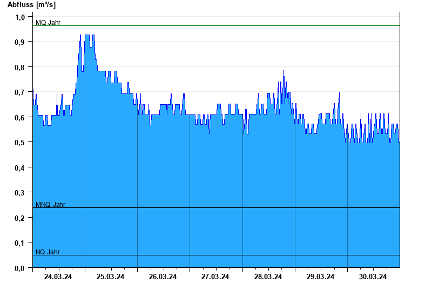
Task: Click the 30.03.24 date label
Action: pyautogui.click(x=373, y=276)
